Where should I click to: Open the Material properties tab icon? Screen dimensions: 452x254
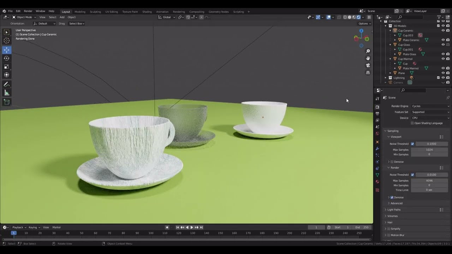[377, 182]
